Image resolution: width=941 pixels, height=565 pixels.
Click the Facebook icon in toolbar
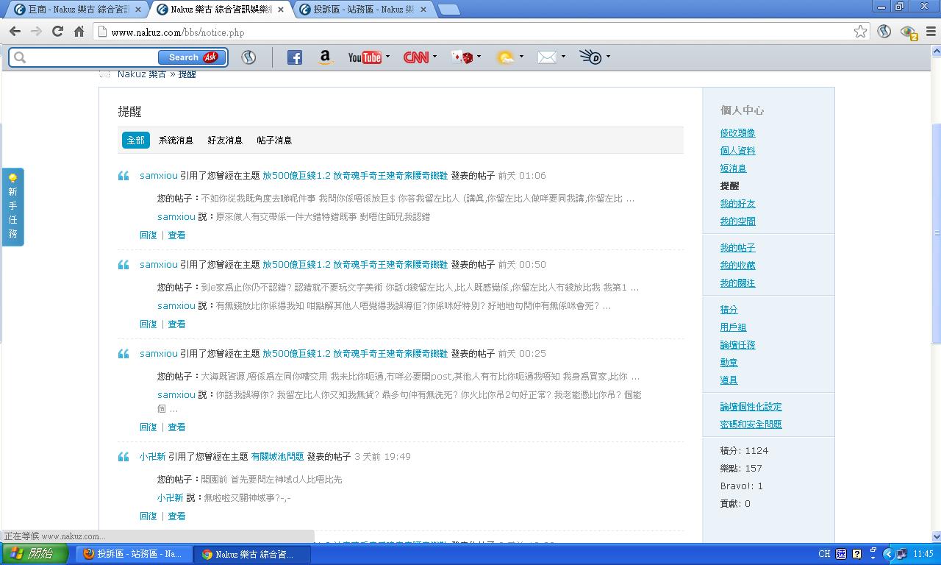294,57
